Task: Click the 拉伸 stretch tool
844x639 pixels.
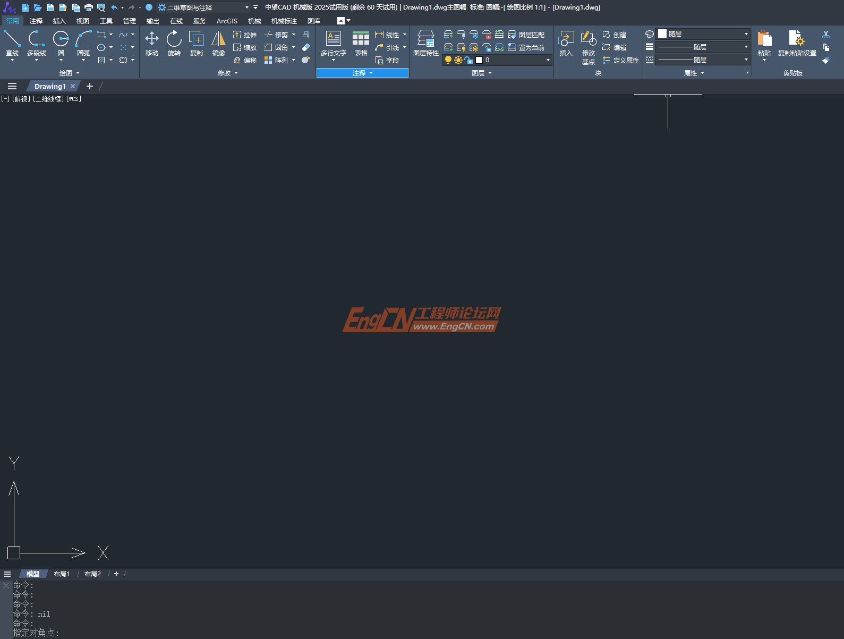Action: (245, 35)
